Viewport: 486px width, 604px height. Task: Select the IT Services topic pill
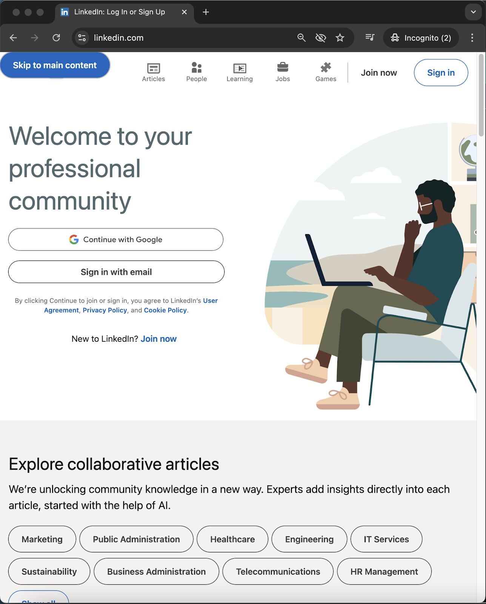386,539
